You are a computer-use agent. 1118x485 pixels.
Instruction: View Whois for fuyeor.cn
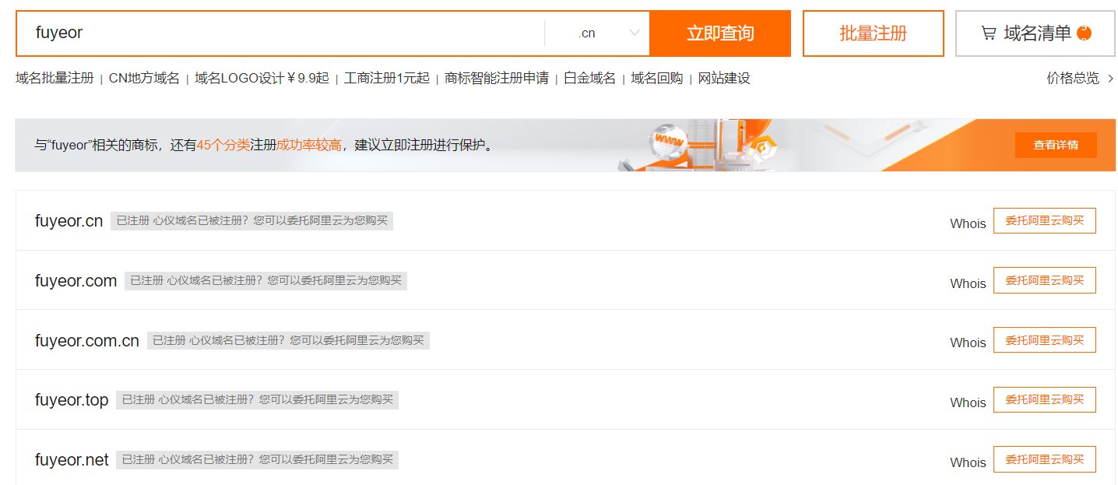tap(968, 223)
